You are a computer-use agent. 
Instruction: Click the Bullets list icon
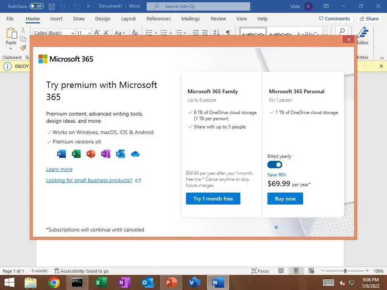pos(149,32)
